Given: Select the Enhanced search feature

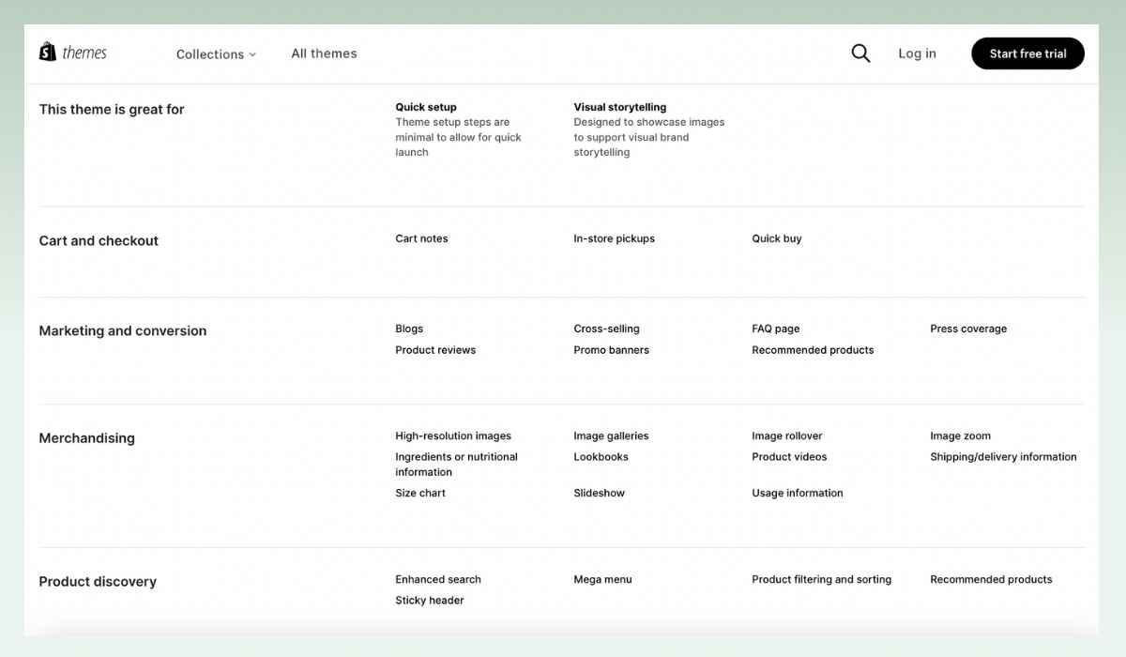Looking at the screenshot, I should pyautogui.click(x=437, y=579).
